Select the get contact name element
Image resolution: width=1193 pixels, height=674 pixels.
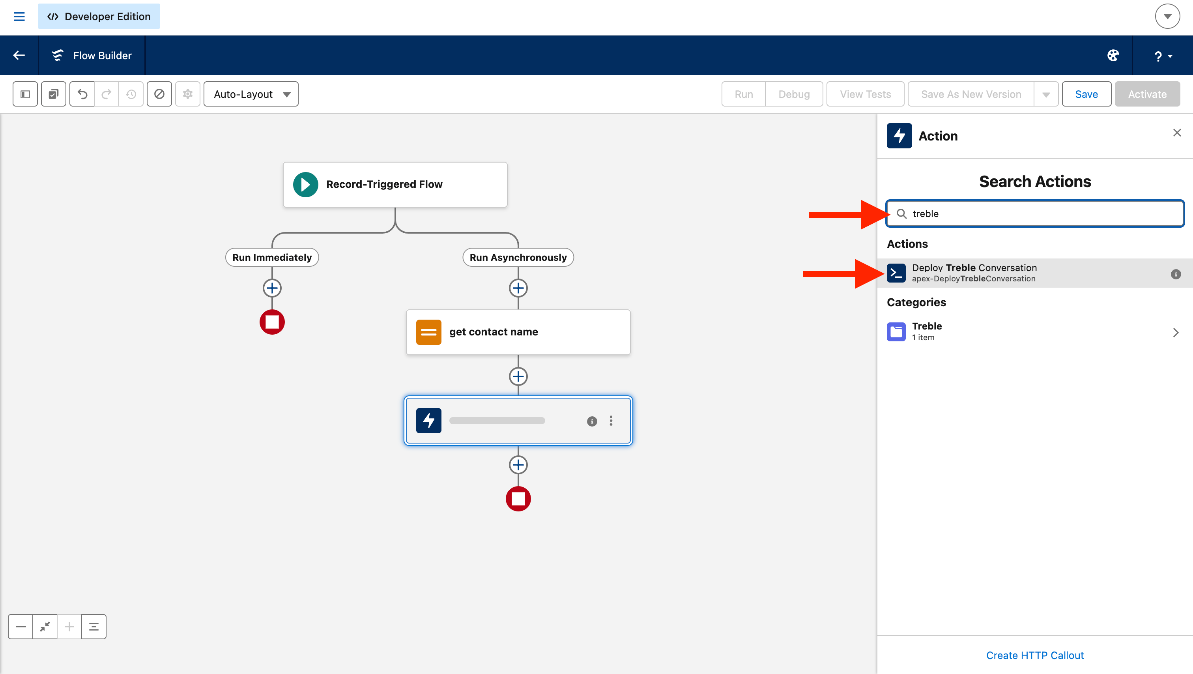click(518, 332)
